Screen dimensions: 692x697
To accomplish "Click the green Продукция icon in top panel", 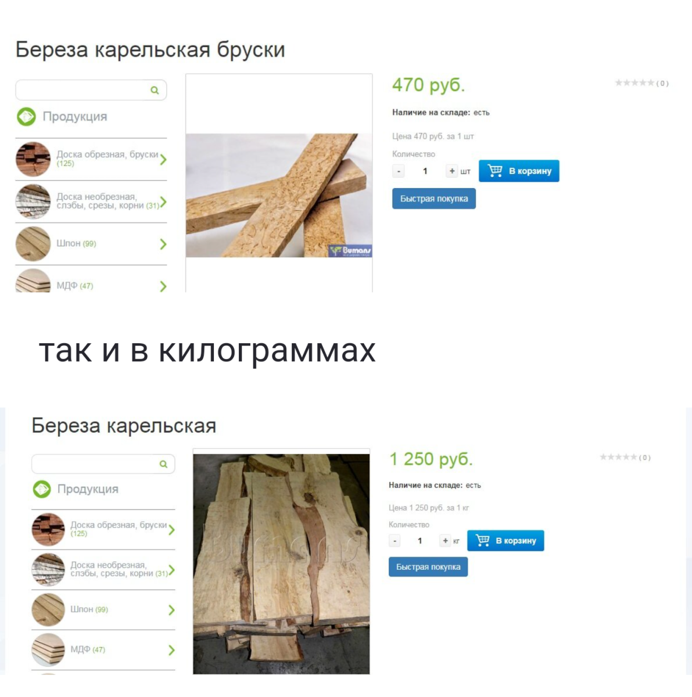I will click(x=26, y=117).
